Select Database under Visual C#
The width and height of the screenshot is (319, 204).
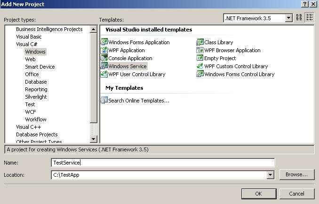click(36, 82)
